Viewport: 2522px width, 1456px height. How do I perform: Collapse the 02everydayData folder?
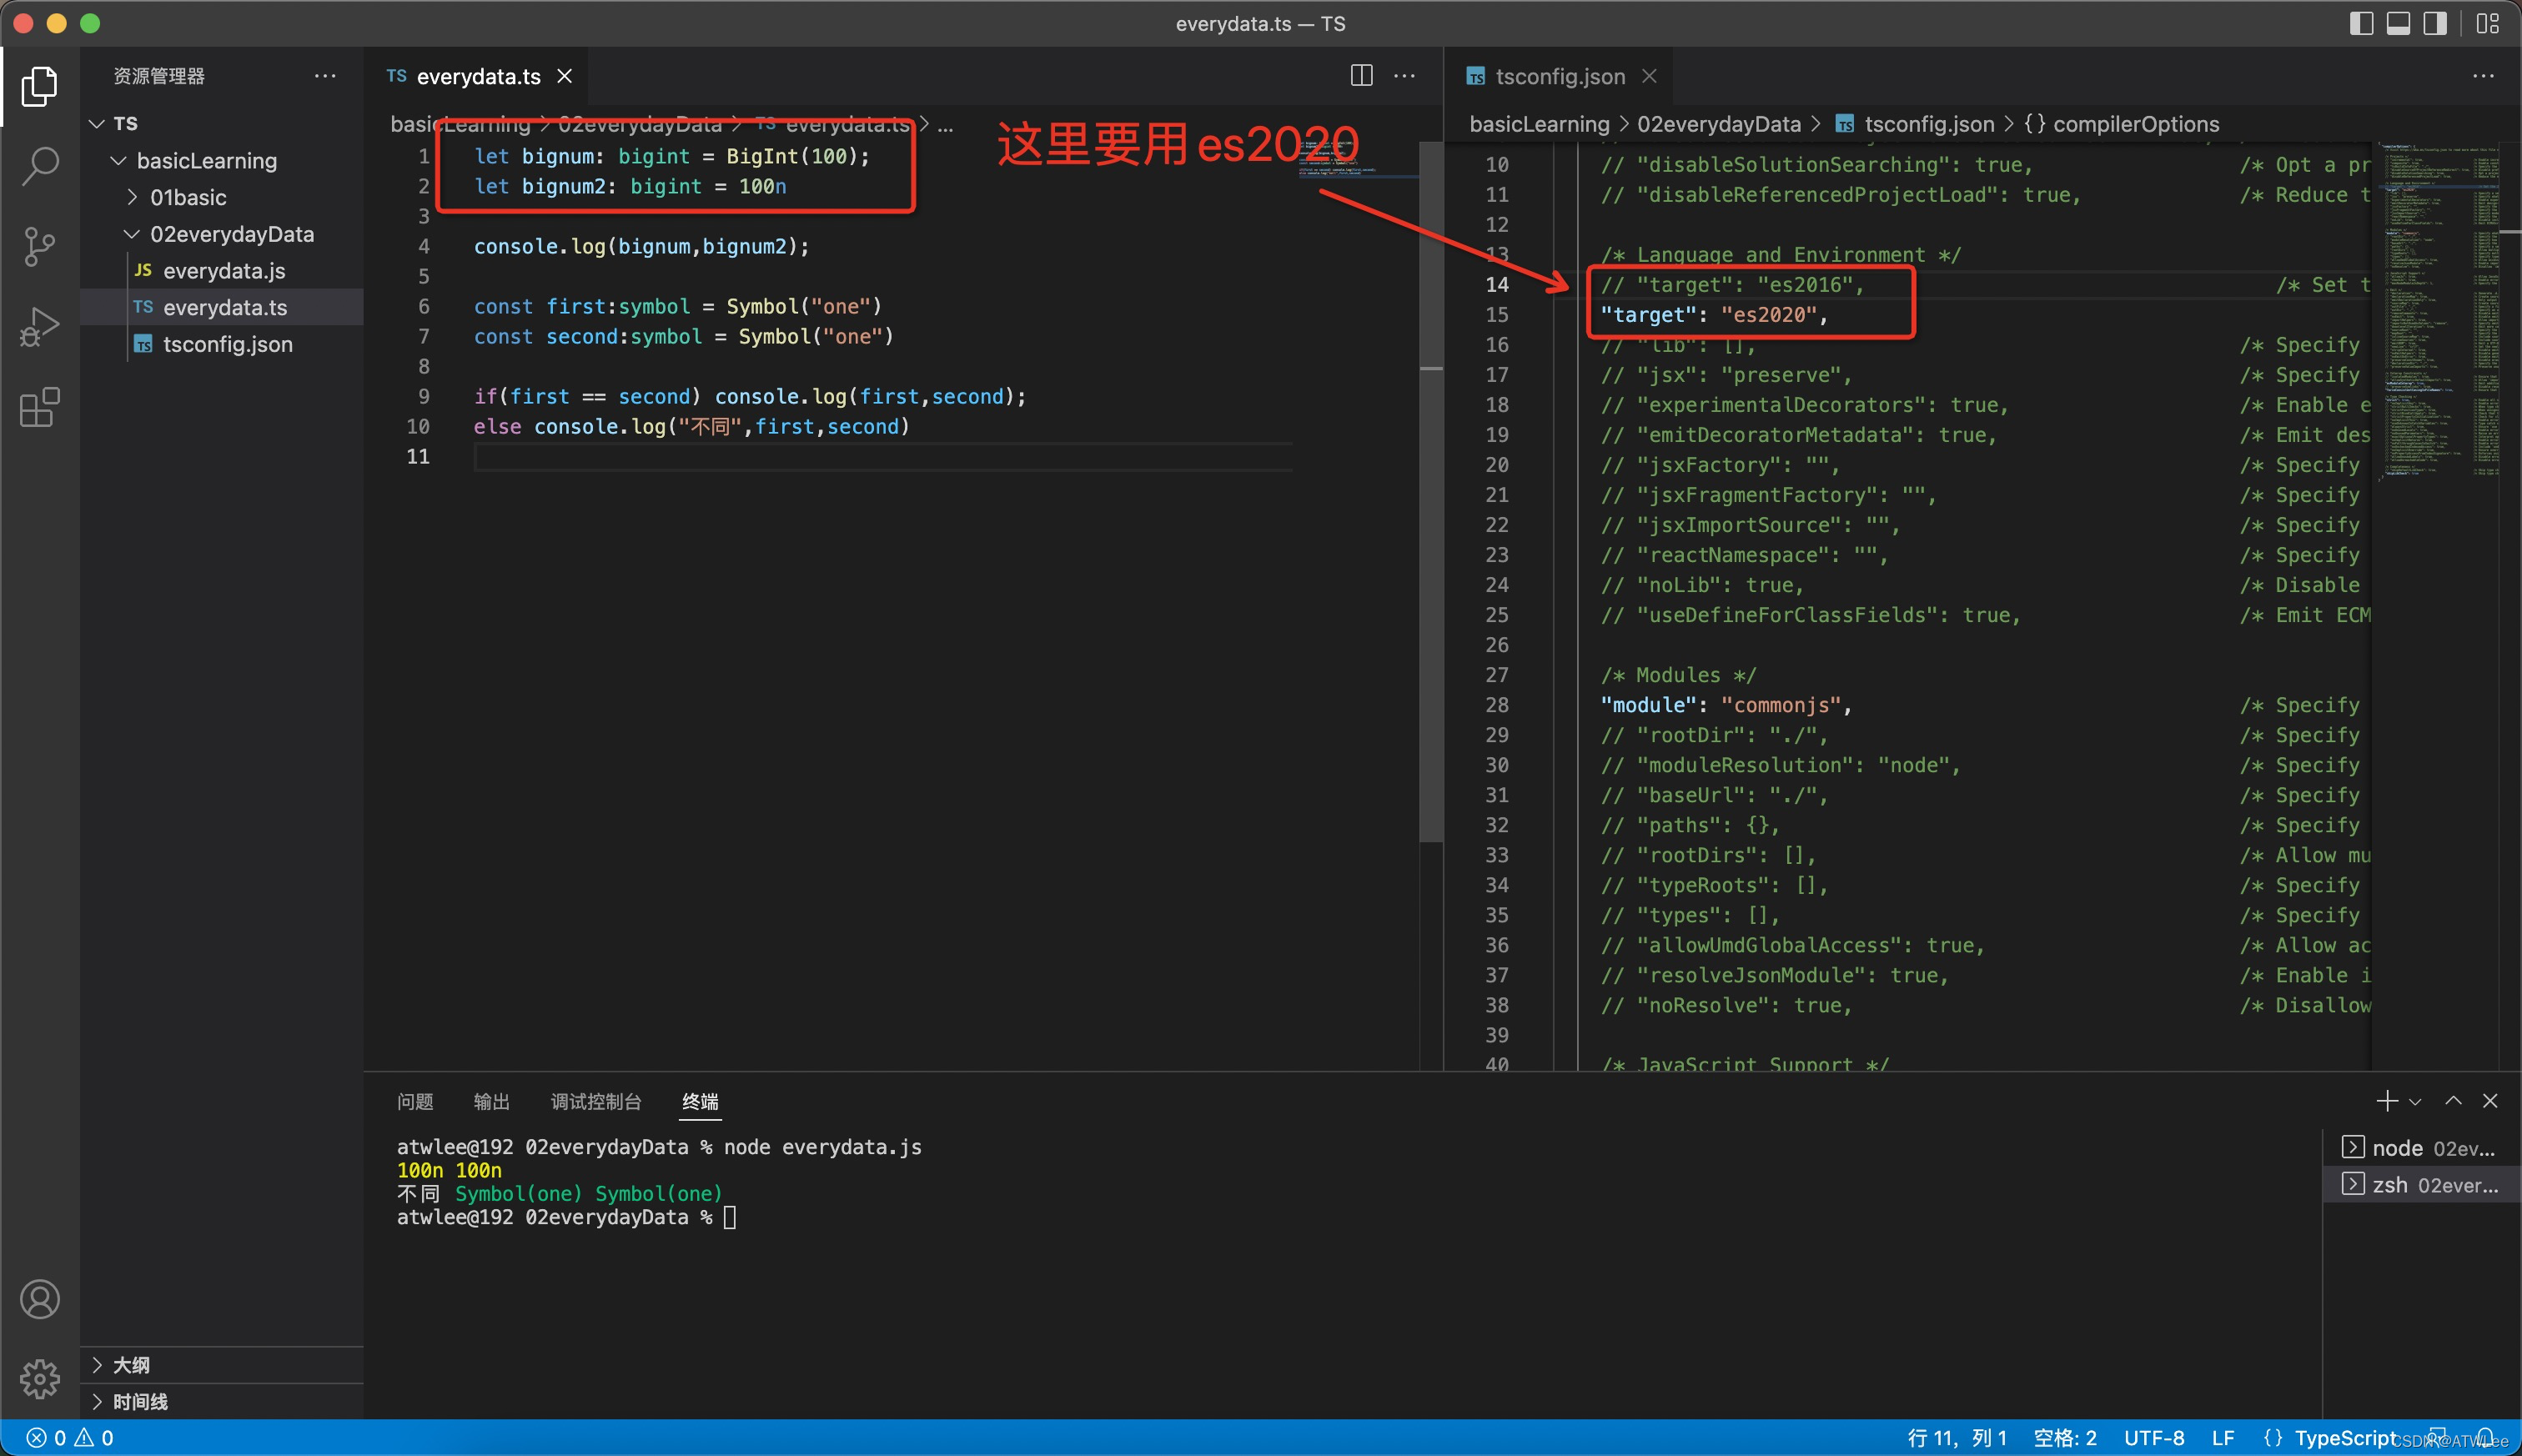pyautogui.click(x=131, y=234)
